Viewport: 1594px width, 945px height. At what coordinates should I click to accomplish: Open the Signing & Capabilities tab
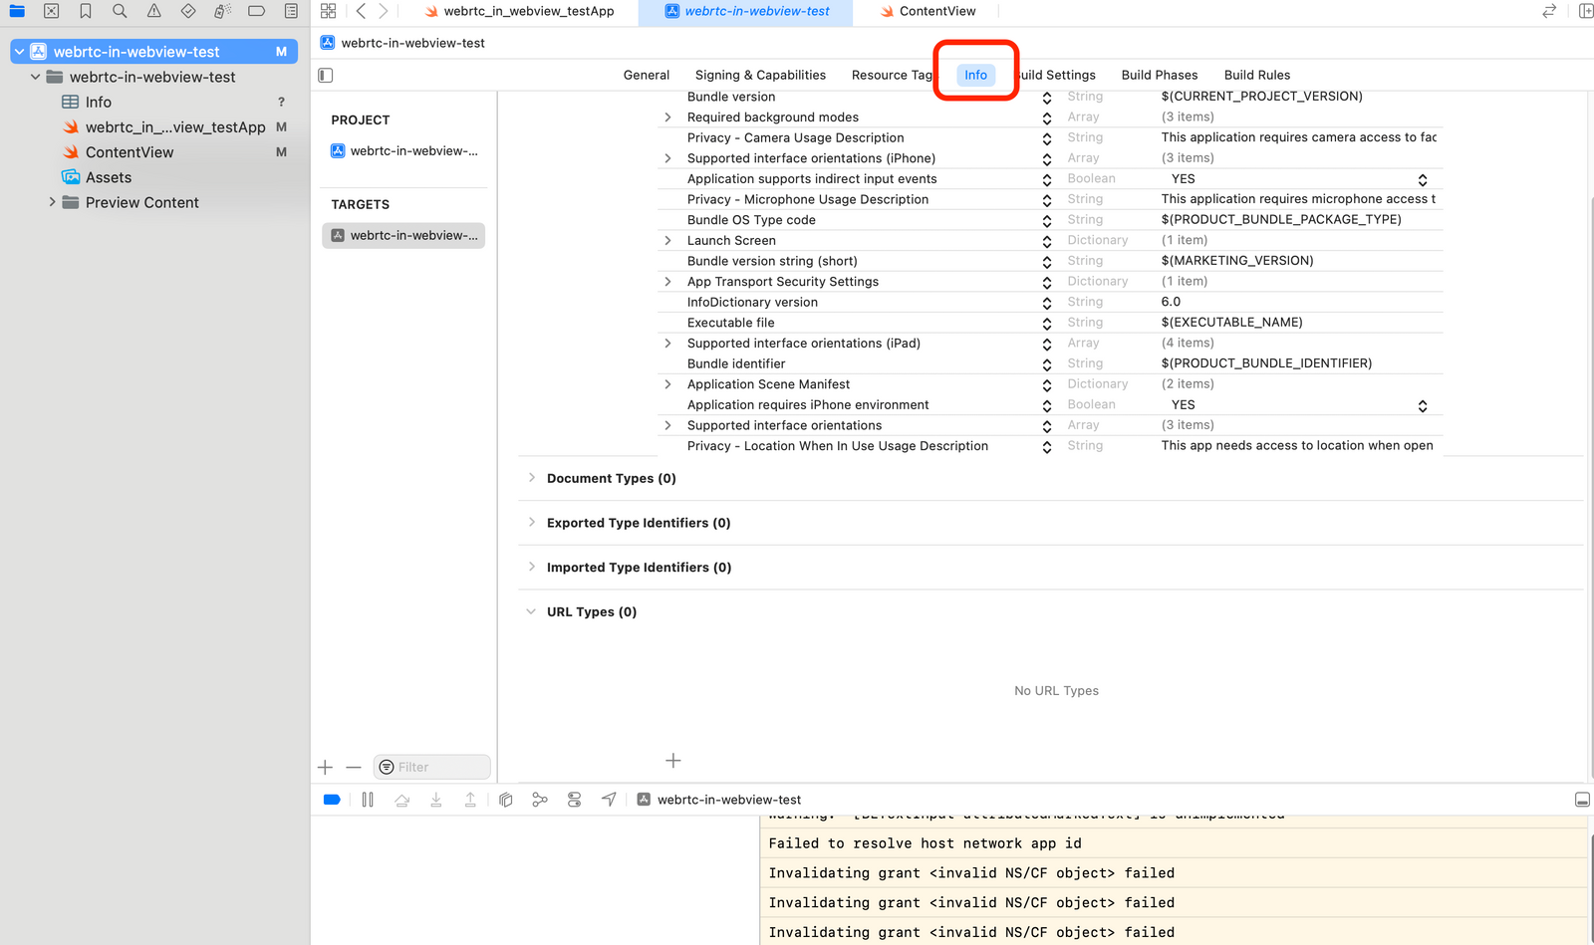pos(760,75)
